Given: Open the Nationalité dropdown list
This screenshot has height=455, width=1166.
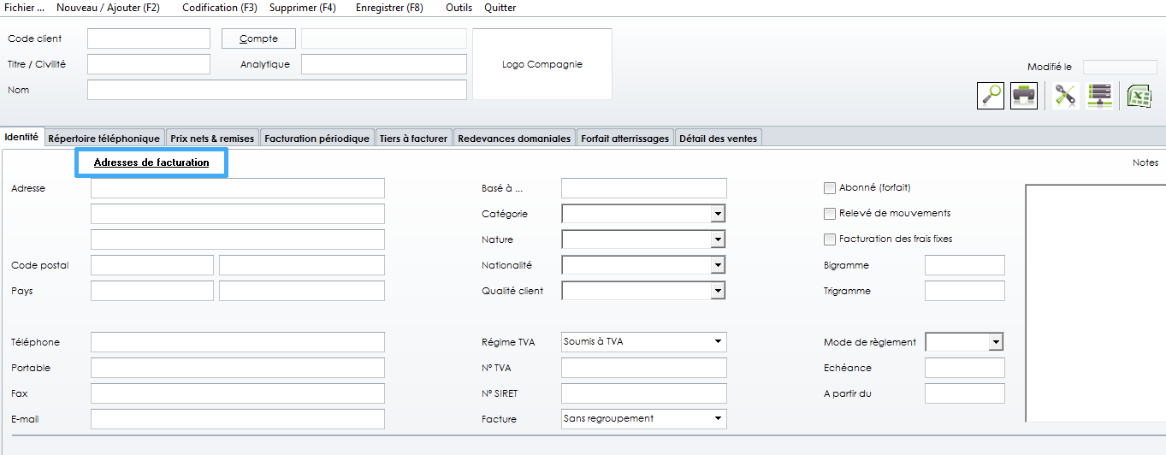Looking at the screenshot, I should point(718,265).
